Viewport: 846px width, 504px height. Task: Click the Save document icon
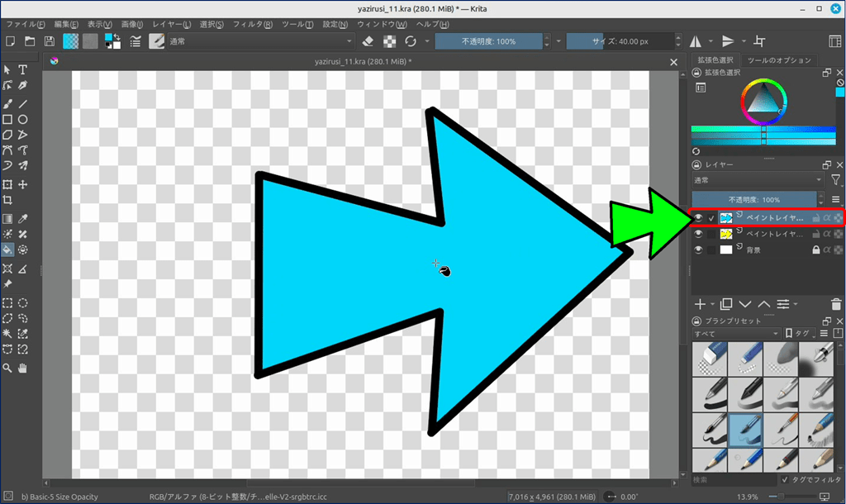pyautogui.click(x=50, y=41)
